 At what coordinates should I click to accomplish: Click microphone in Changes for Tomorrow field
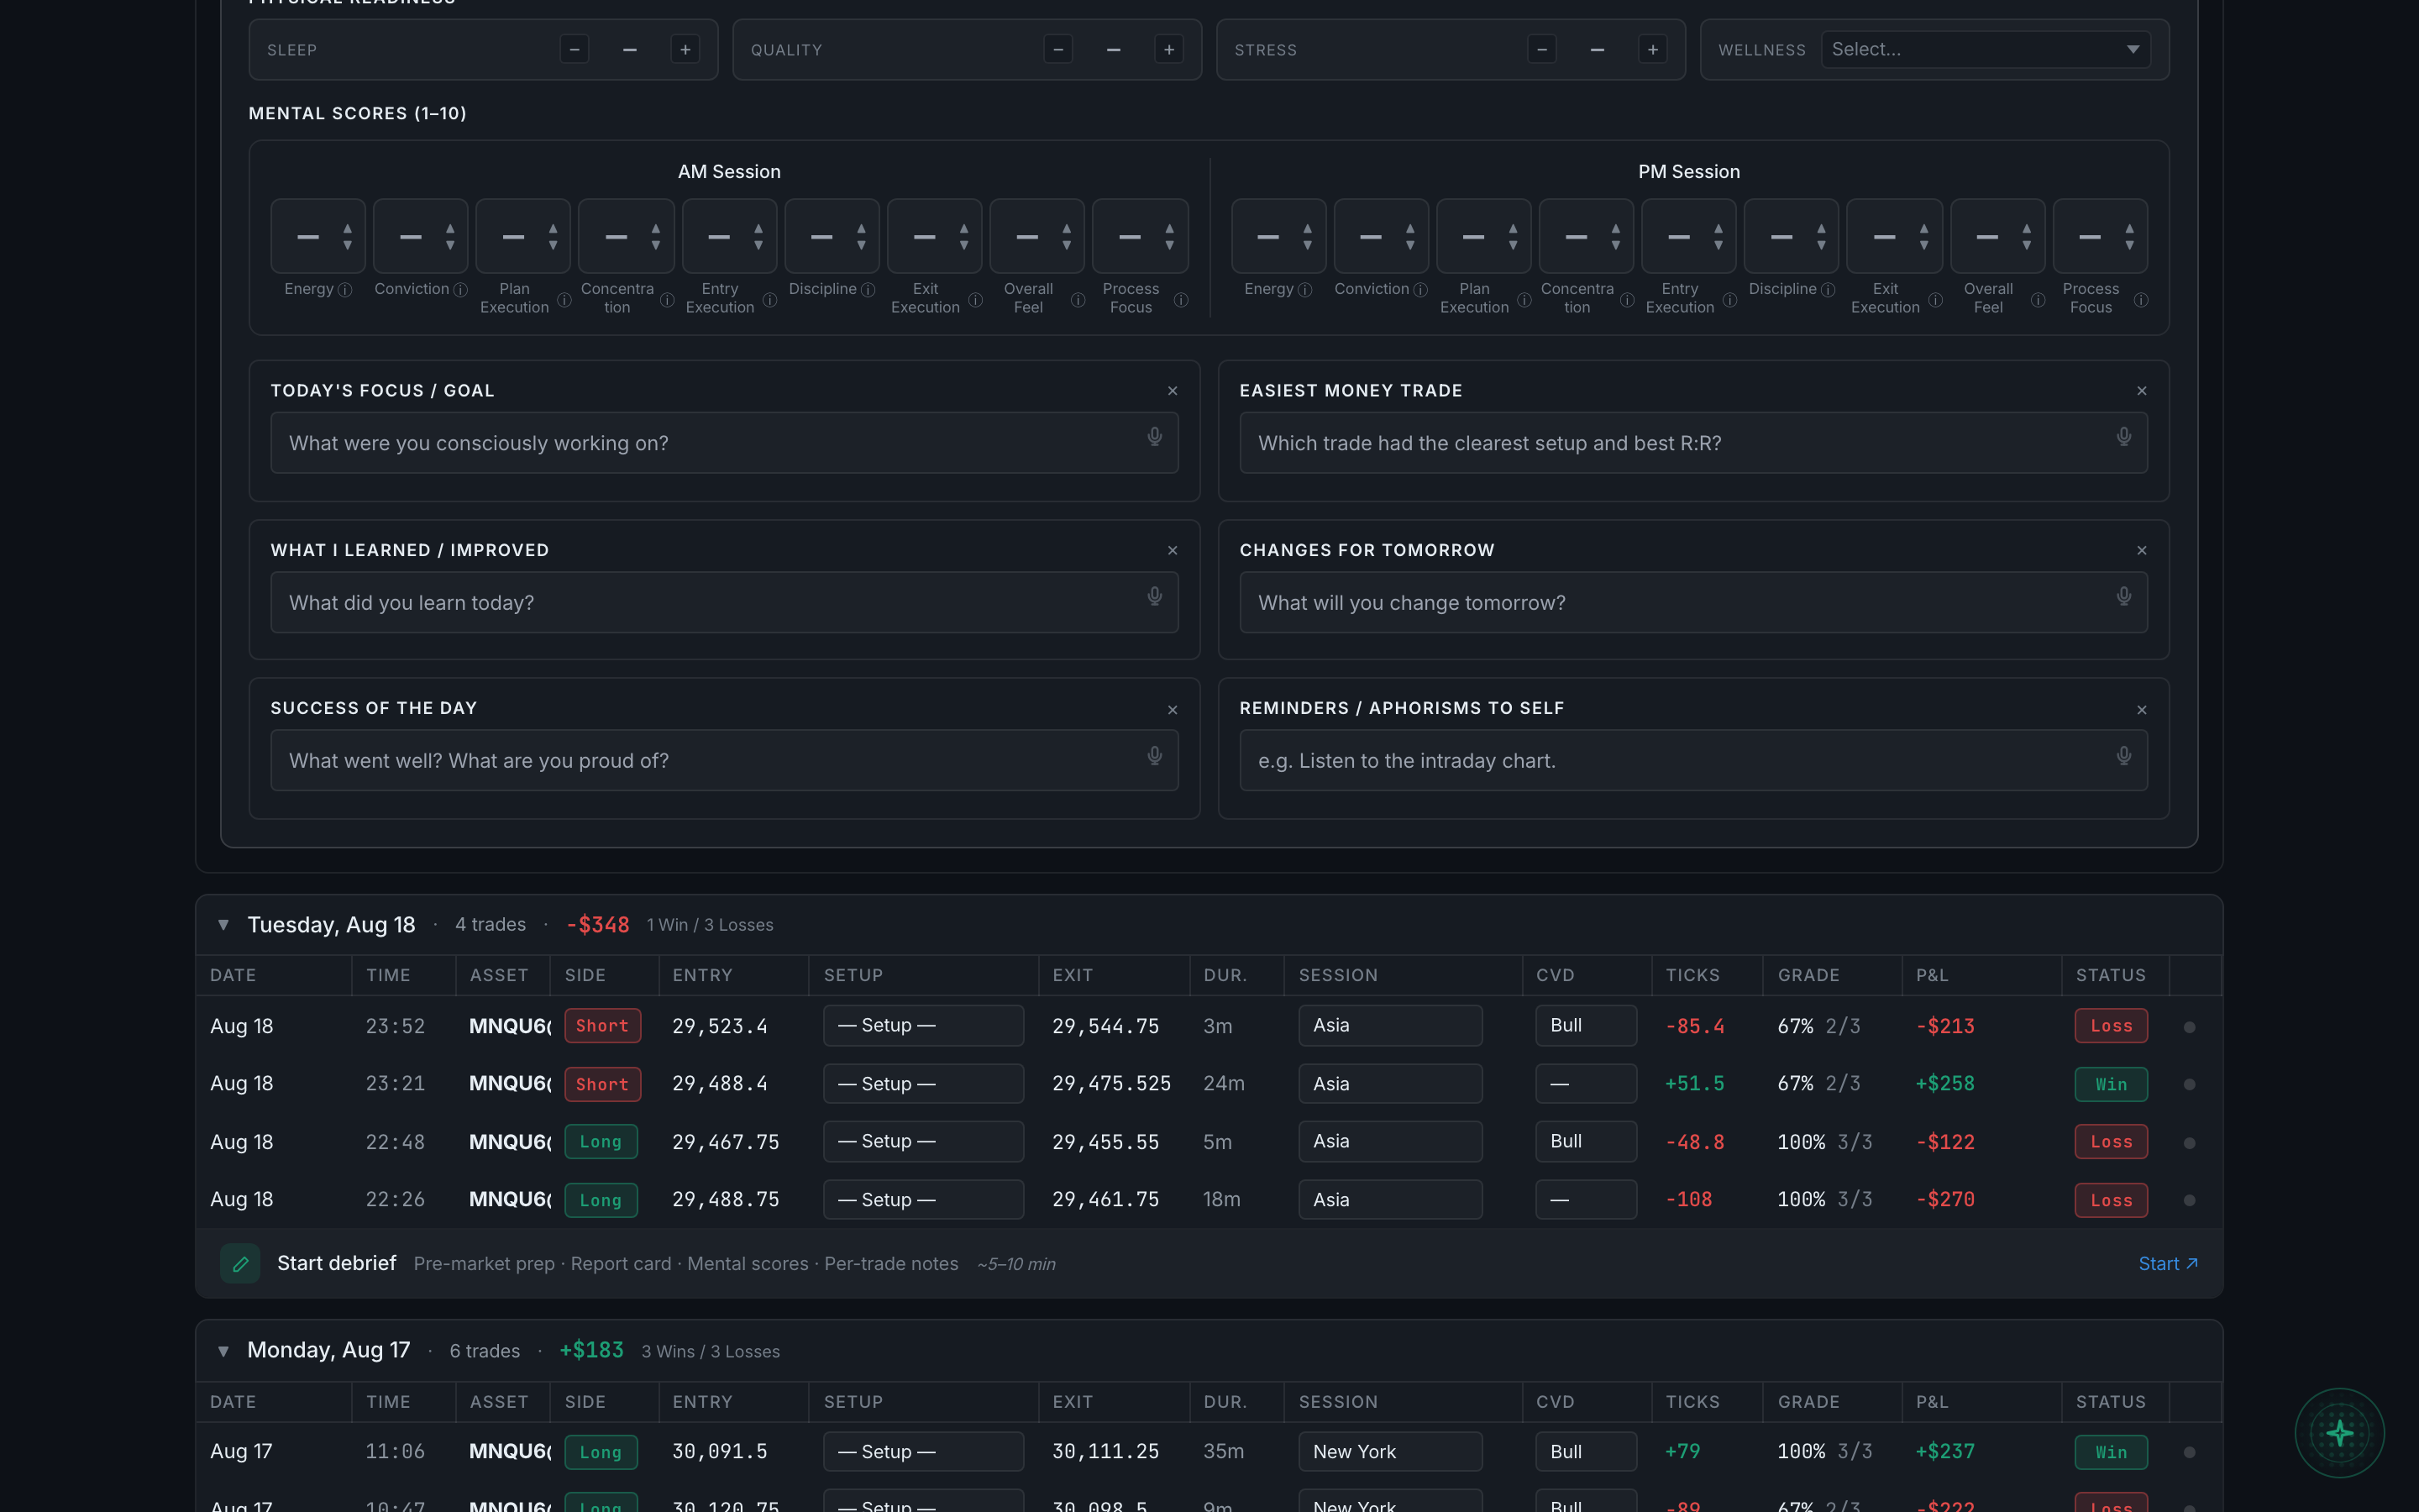(2124, 597)
